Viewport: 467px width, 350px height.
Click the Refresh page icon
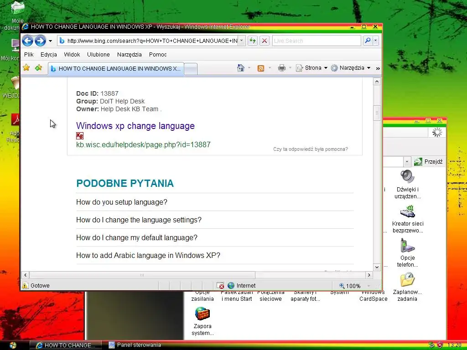pyautogui.click(x=253, y=41)
